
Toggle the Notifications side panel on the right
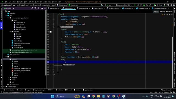175,57
